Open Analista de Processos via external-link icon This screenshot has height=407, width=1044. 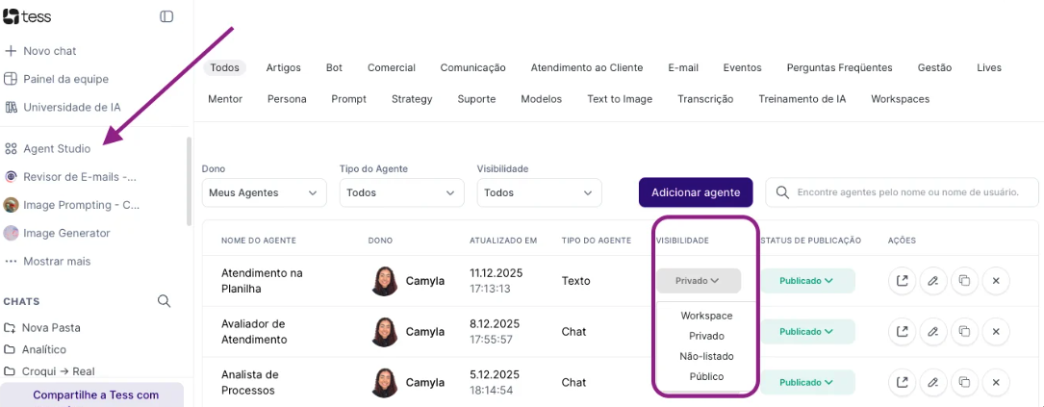click(903, 382)
